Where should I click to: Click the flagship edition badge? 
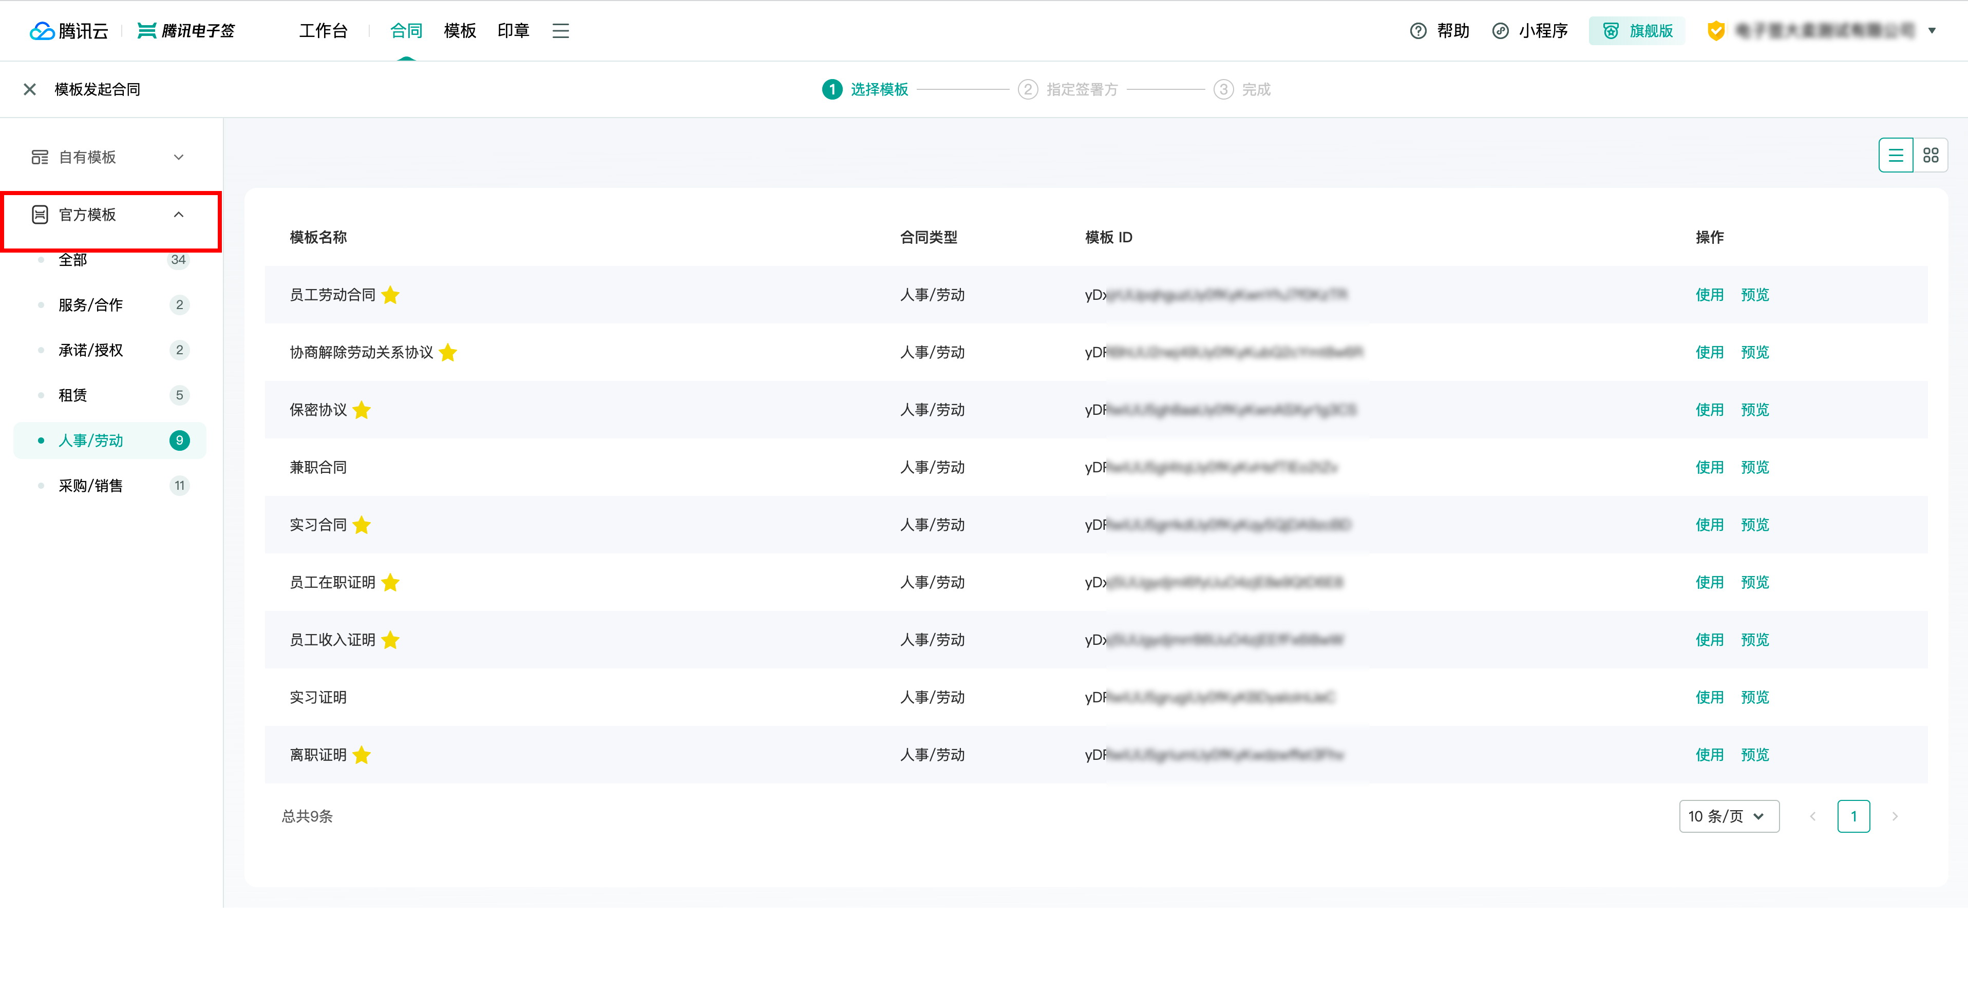(1637, 30)
